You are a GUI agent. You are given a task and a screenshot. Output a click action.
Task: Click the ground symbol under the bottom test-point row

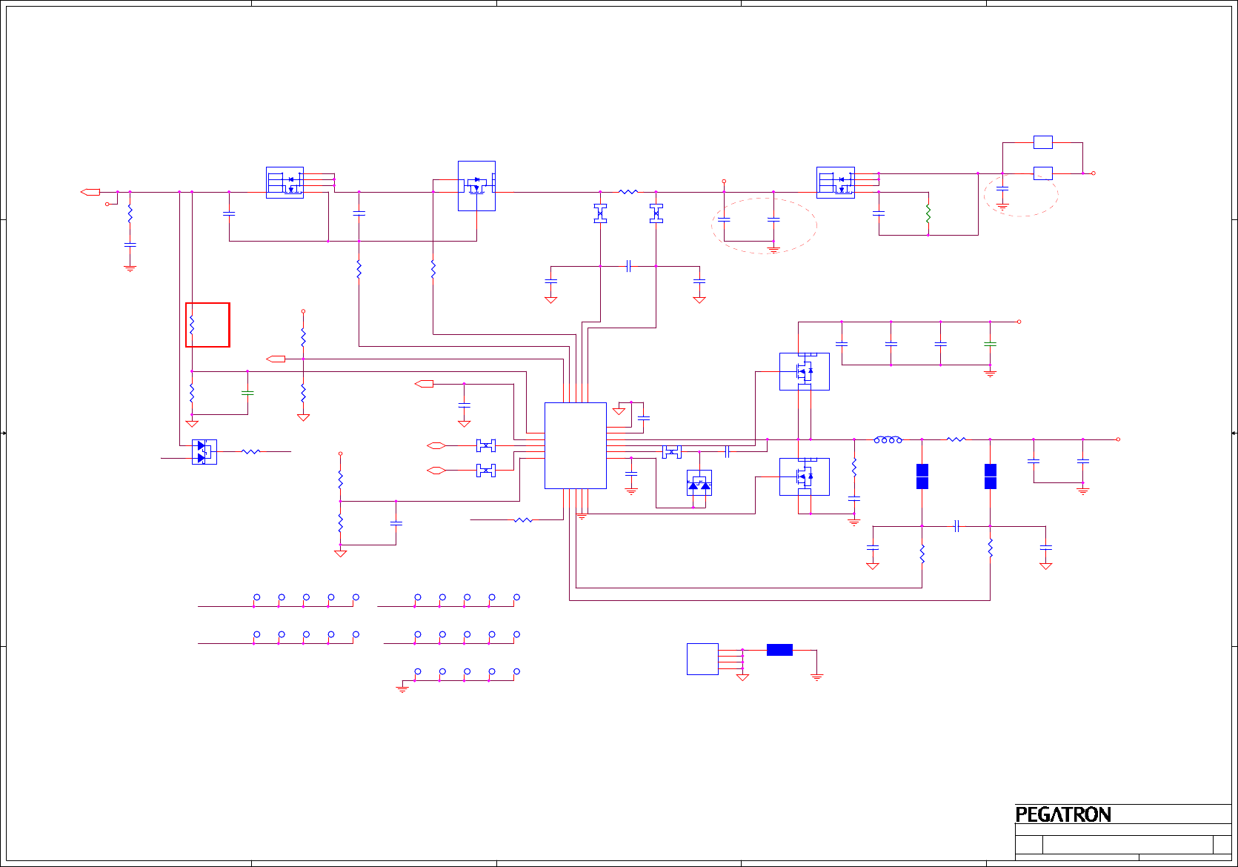pos(402,690)
